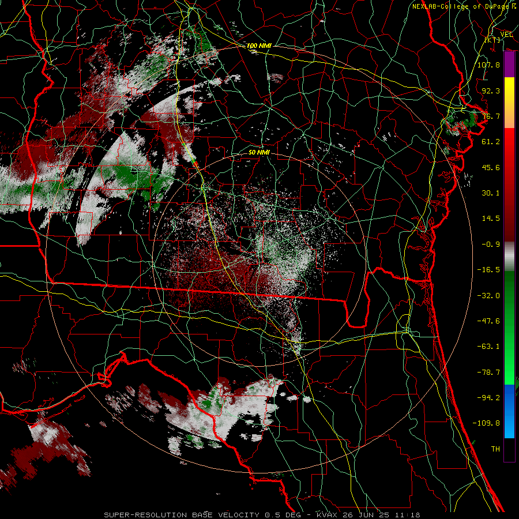Click the -94.2 value on the velocity scale
This screenshot has height=519, width=519.
coord(488,398)
